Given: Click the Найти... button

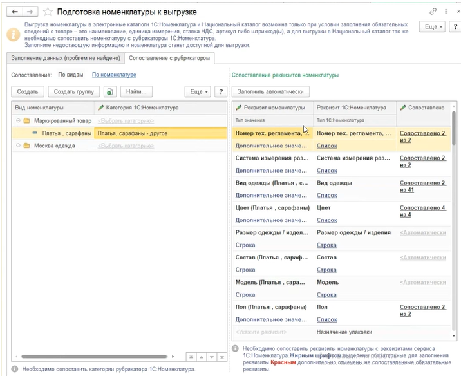Looking at the screenshot, I should click(x=136, y=91).
